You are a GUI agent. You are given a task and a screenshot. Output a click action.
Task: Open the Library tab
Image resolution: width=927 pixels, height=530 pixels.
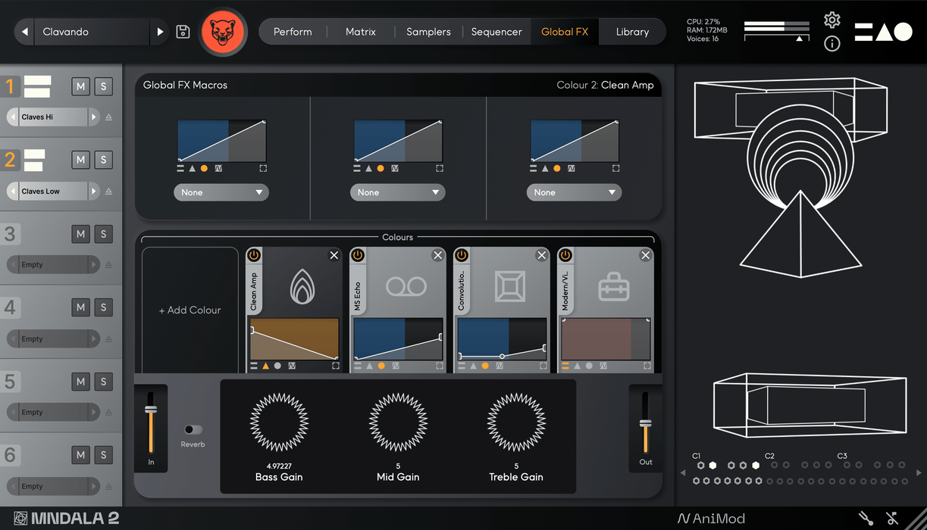coord(632,32)
